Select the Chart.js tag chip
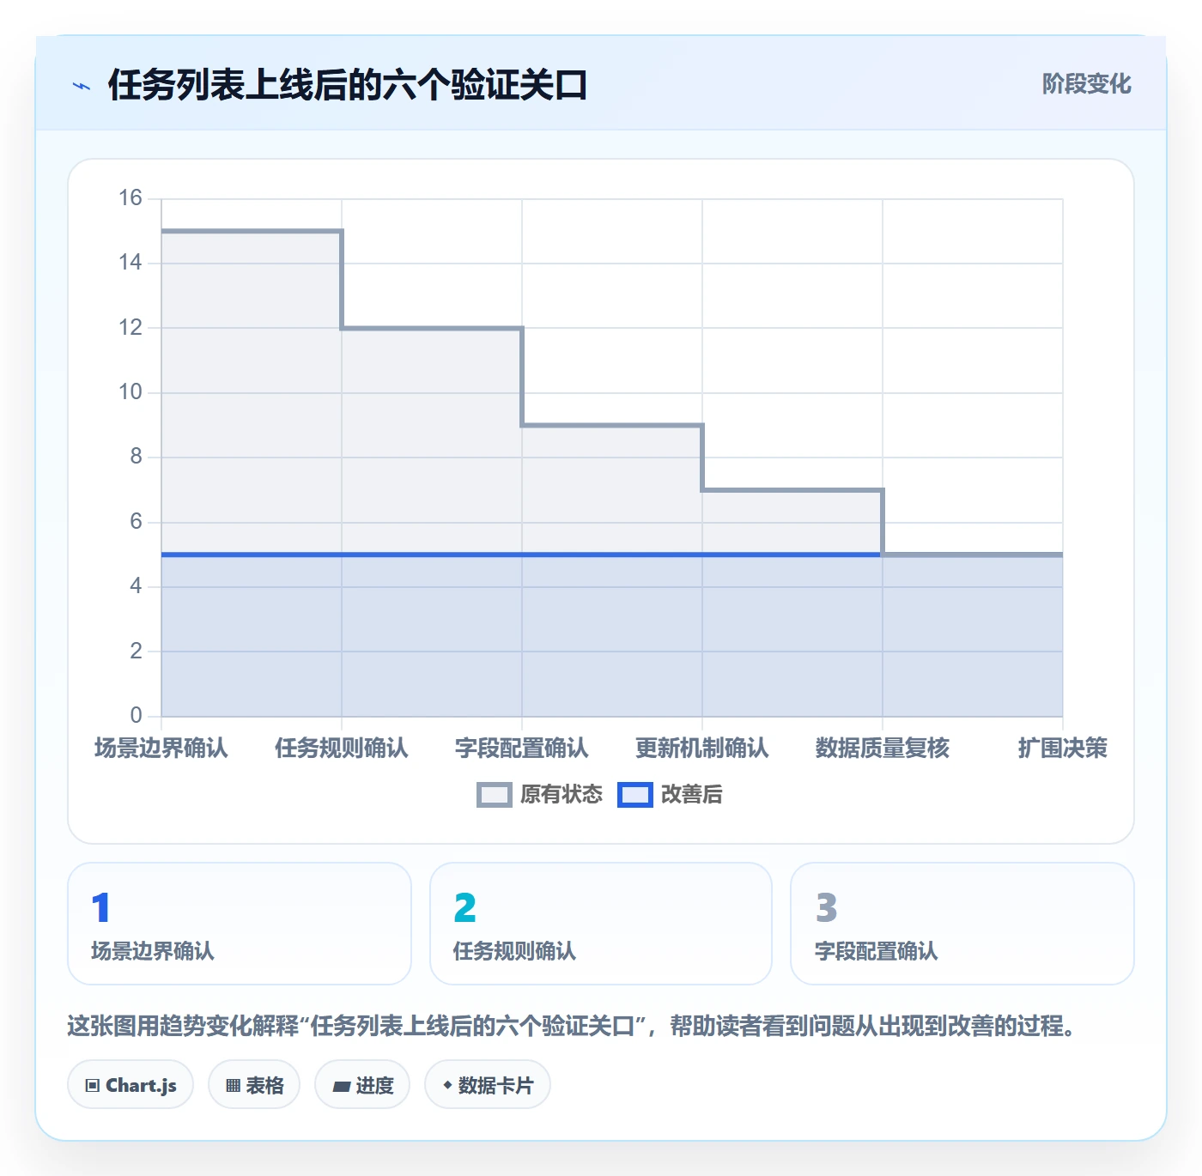Viewport: 1202px width, 1176px height. [131, 1085]
